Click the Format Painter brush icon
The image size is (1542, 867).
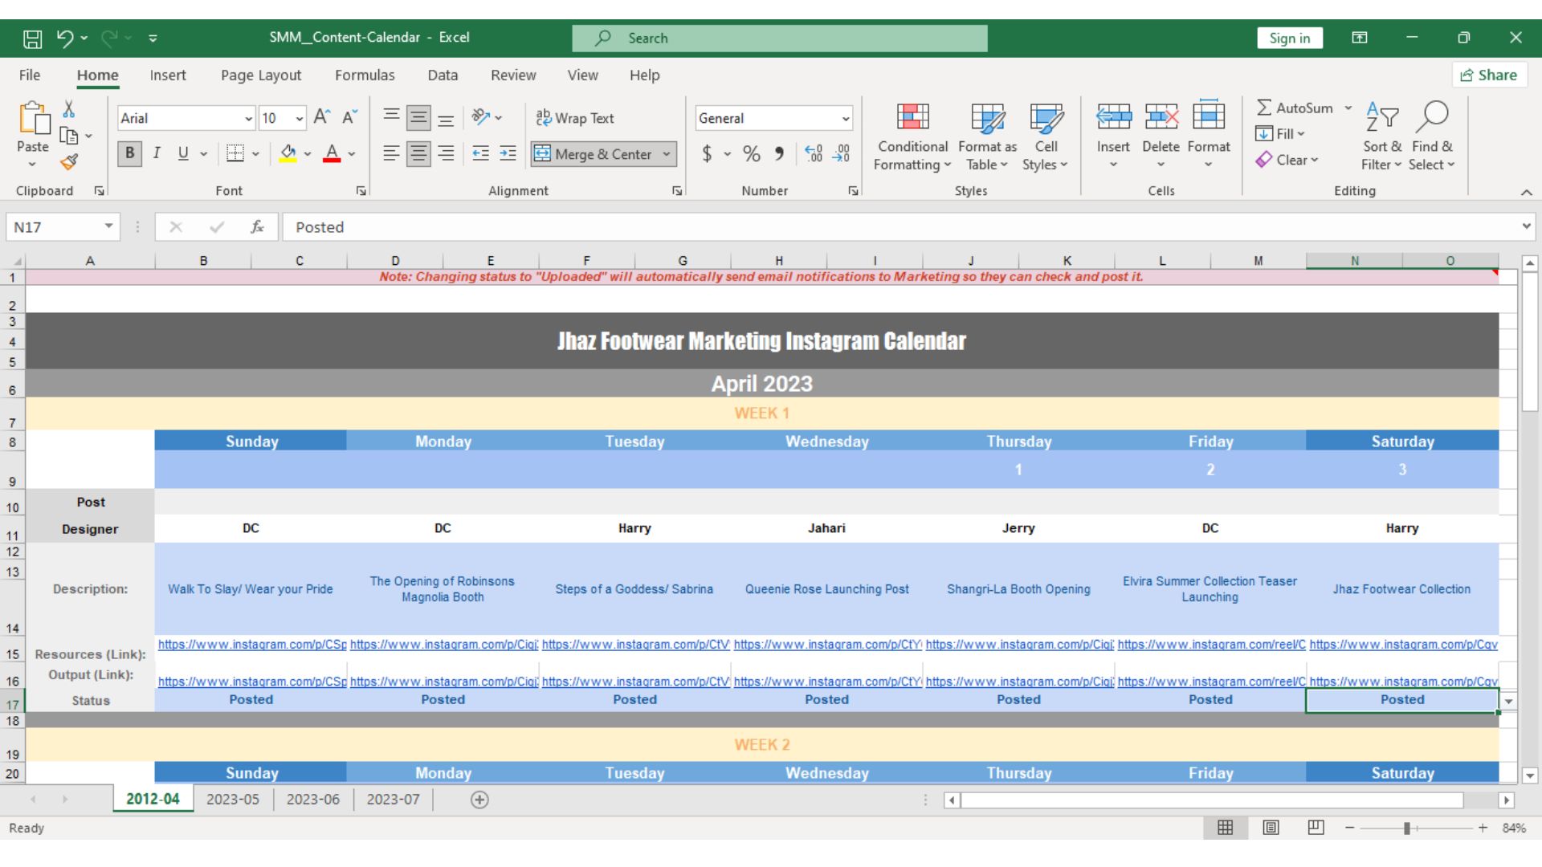[x=69, y=162]
